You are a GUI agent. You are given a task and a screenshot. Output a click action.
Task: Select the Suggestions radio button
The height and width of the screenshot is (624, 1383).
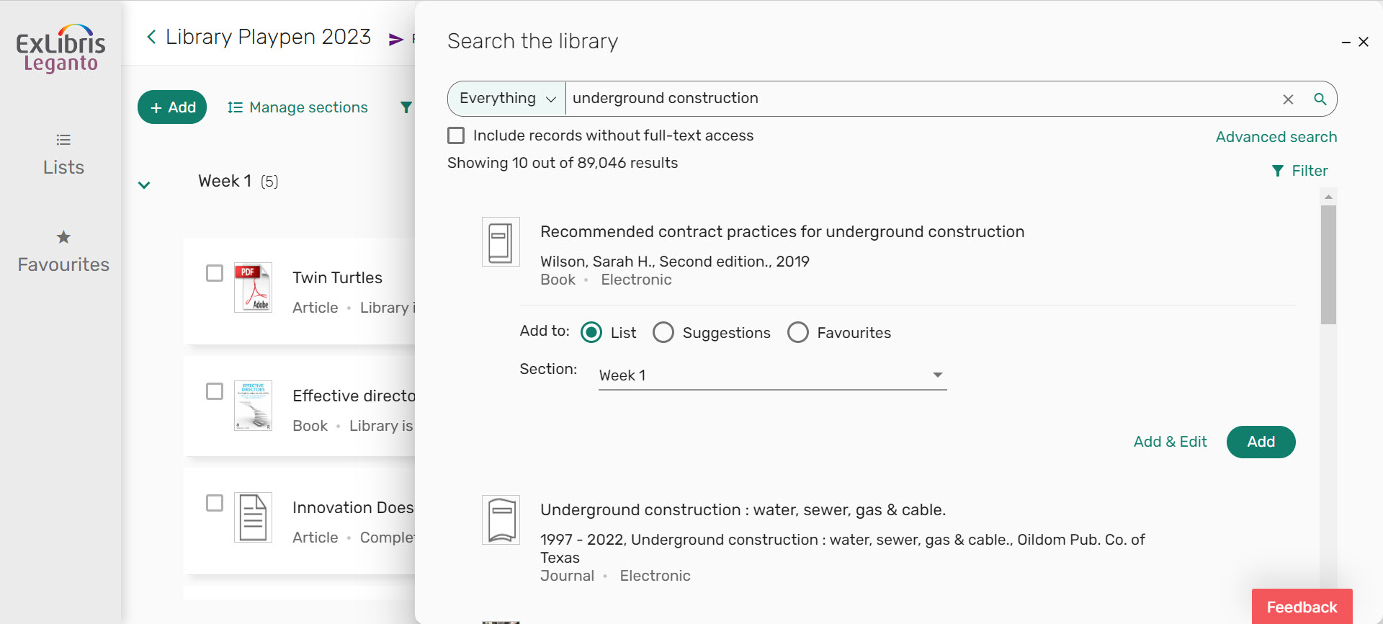click(663, 332)
